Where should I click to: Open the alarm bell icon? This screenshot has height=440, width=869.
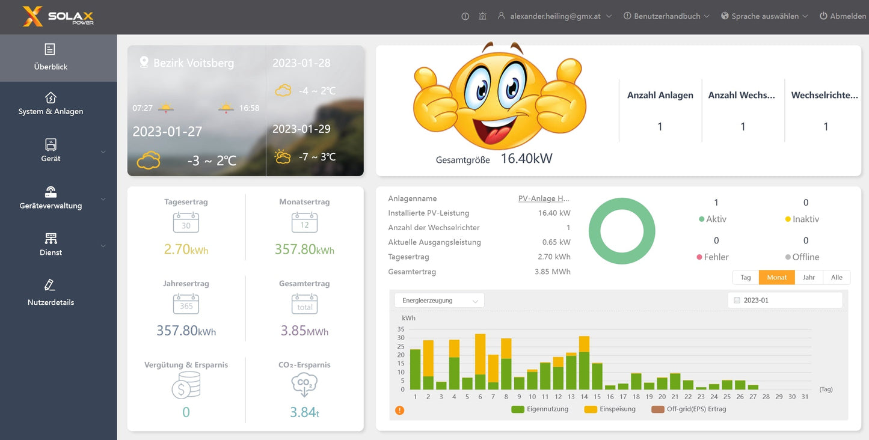pos(482,16)
